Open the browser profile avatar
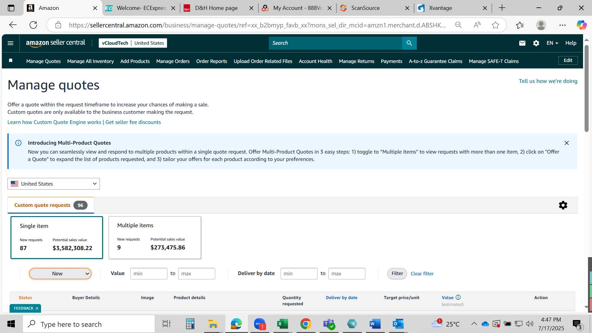This screenshot has height=333, width=592. coord(541,25)
